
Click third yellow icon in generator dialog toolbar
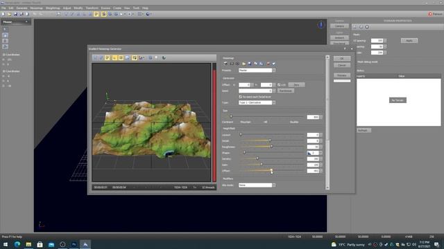click(121, 58)
